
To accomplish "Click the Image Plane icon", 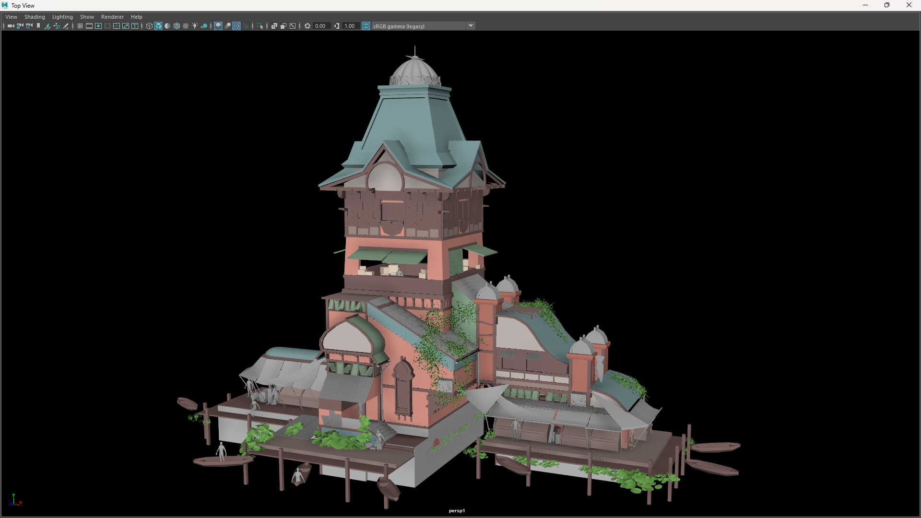I will pos(47,26).
